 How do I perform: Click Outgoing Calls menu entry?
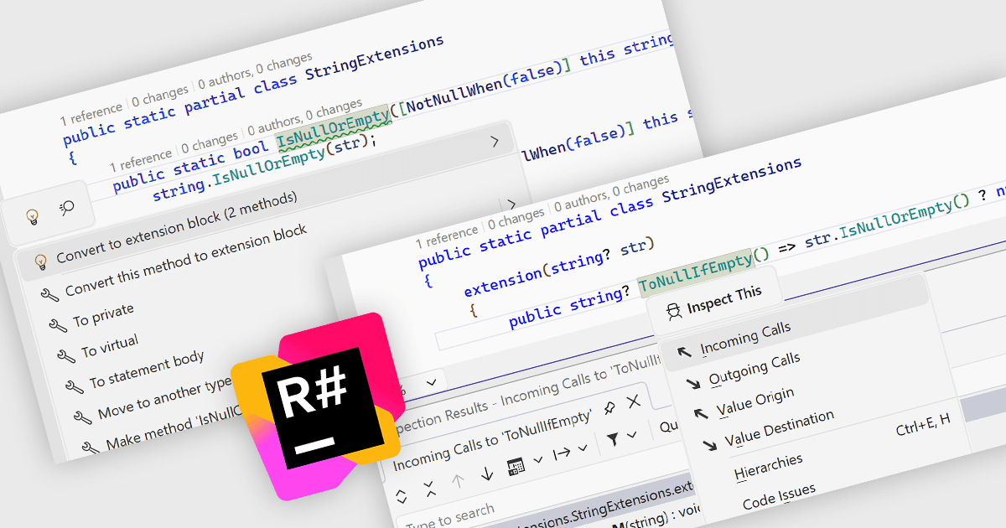[754, 370]
